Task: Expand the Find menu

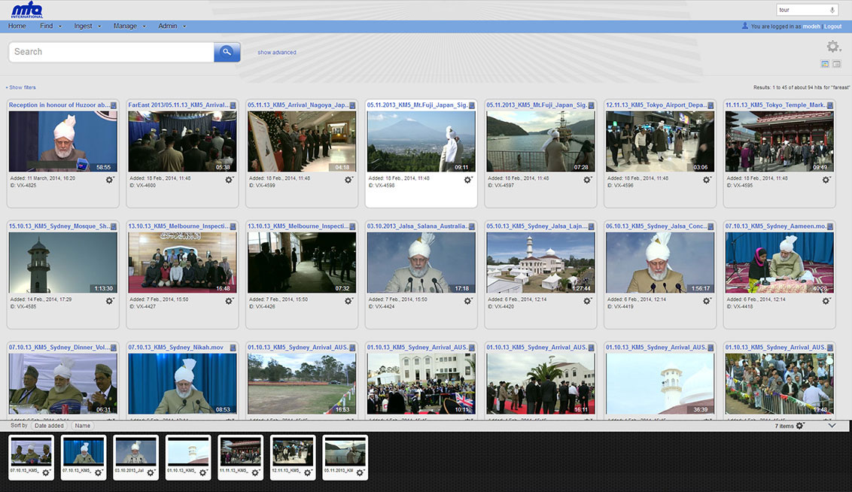Action: 50,26
